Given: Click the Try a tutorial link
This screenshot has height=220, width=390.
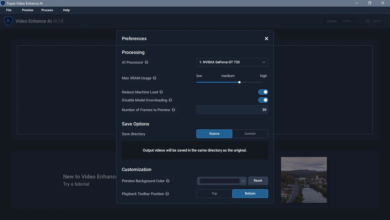Looking at the screenshot, I should 76,184.
